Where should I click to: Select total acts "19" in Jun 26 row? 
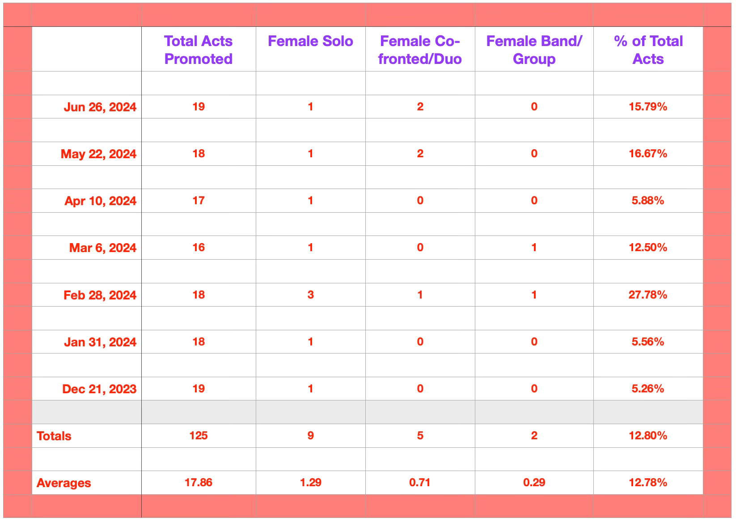tap(199, 106)
